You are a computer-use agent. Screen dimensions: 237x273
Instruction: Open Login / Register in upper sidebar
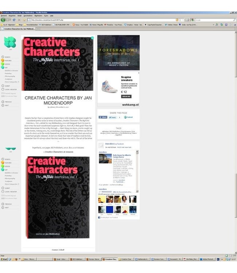(x=9, y=89)
